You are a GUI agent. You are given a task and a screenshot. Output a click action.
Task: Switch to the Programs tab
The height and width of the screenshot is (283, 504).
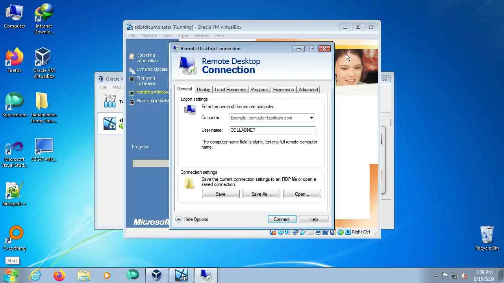click(259, 90)
